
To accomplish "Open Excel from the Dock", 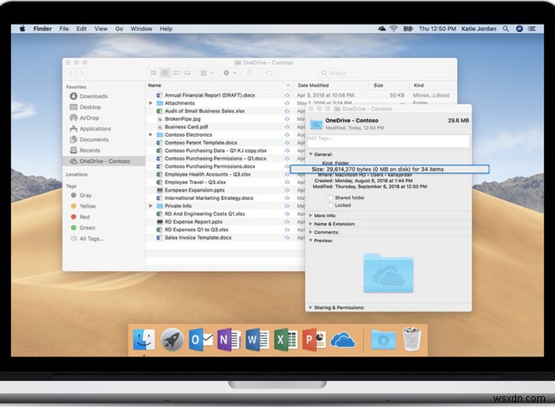I will [x=286, y=339].
